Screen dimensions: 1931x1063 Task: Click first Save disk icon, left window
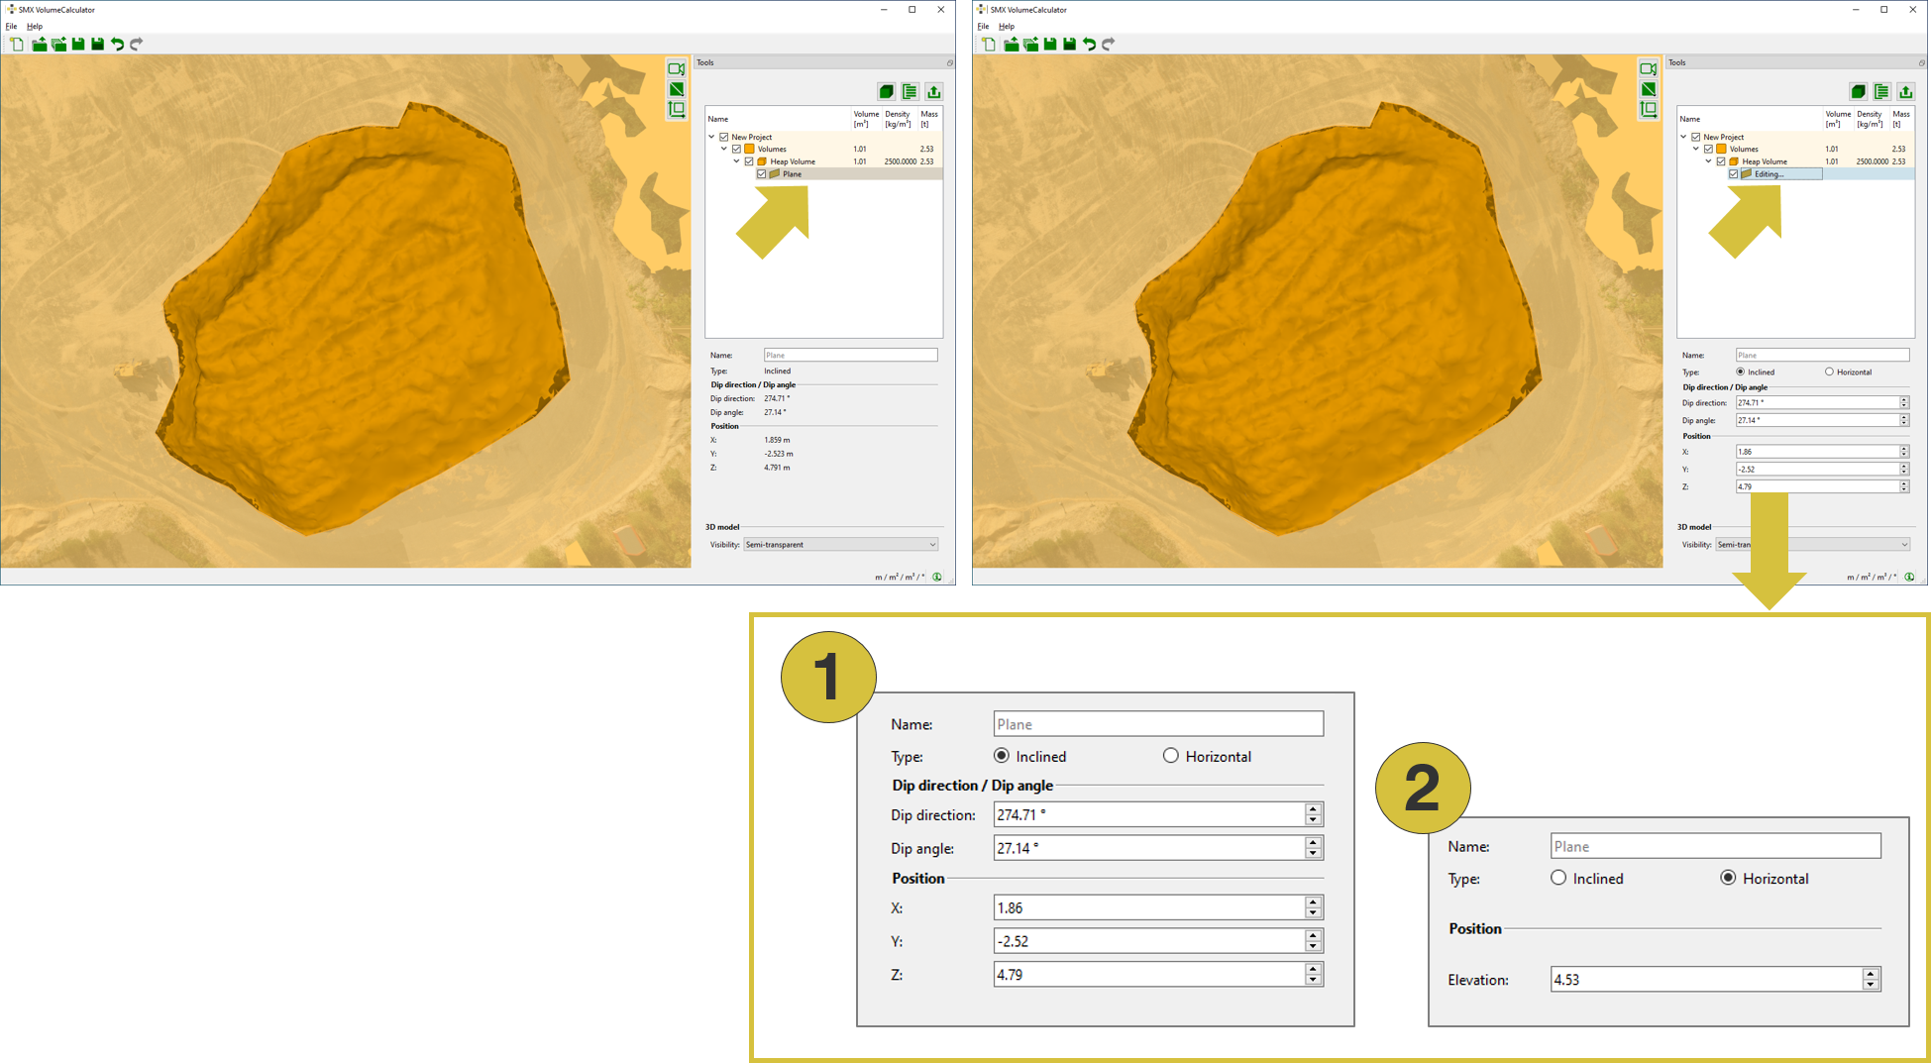(x=78, y=44)
